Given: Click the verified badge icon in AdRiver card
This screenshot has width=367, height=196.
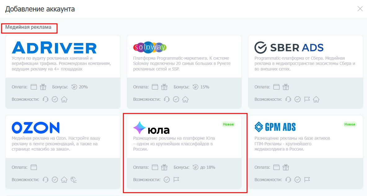Looking at the screenshot, I should coord(55,100).
